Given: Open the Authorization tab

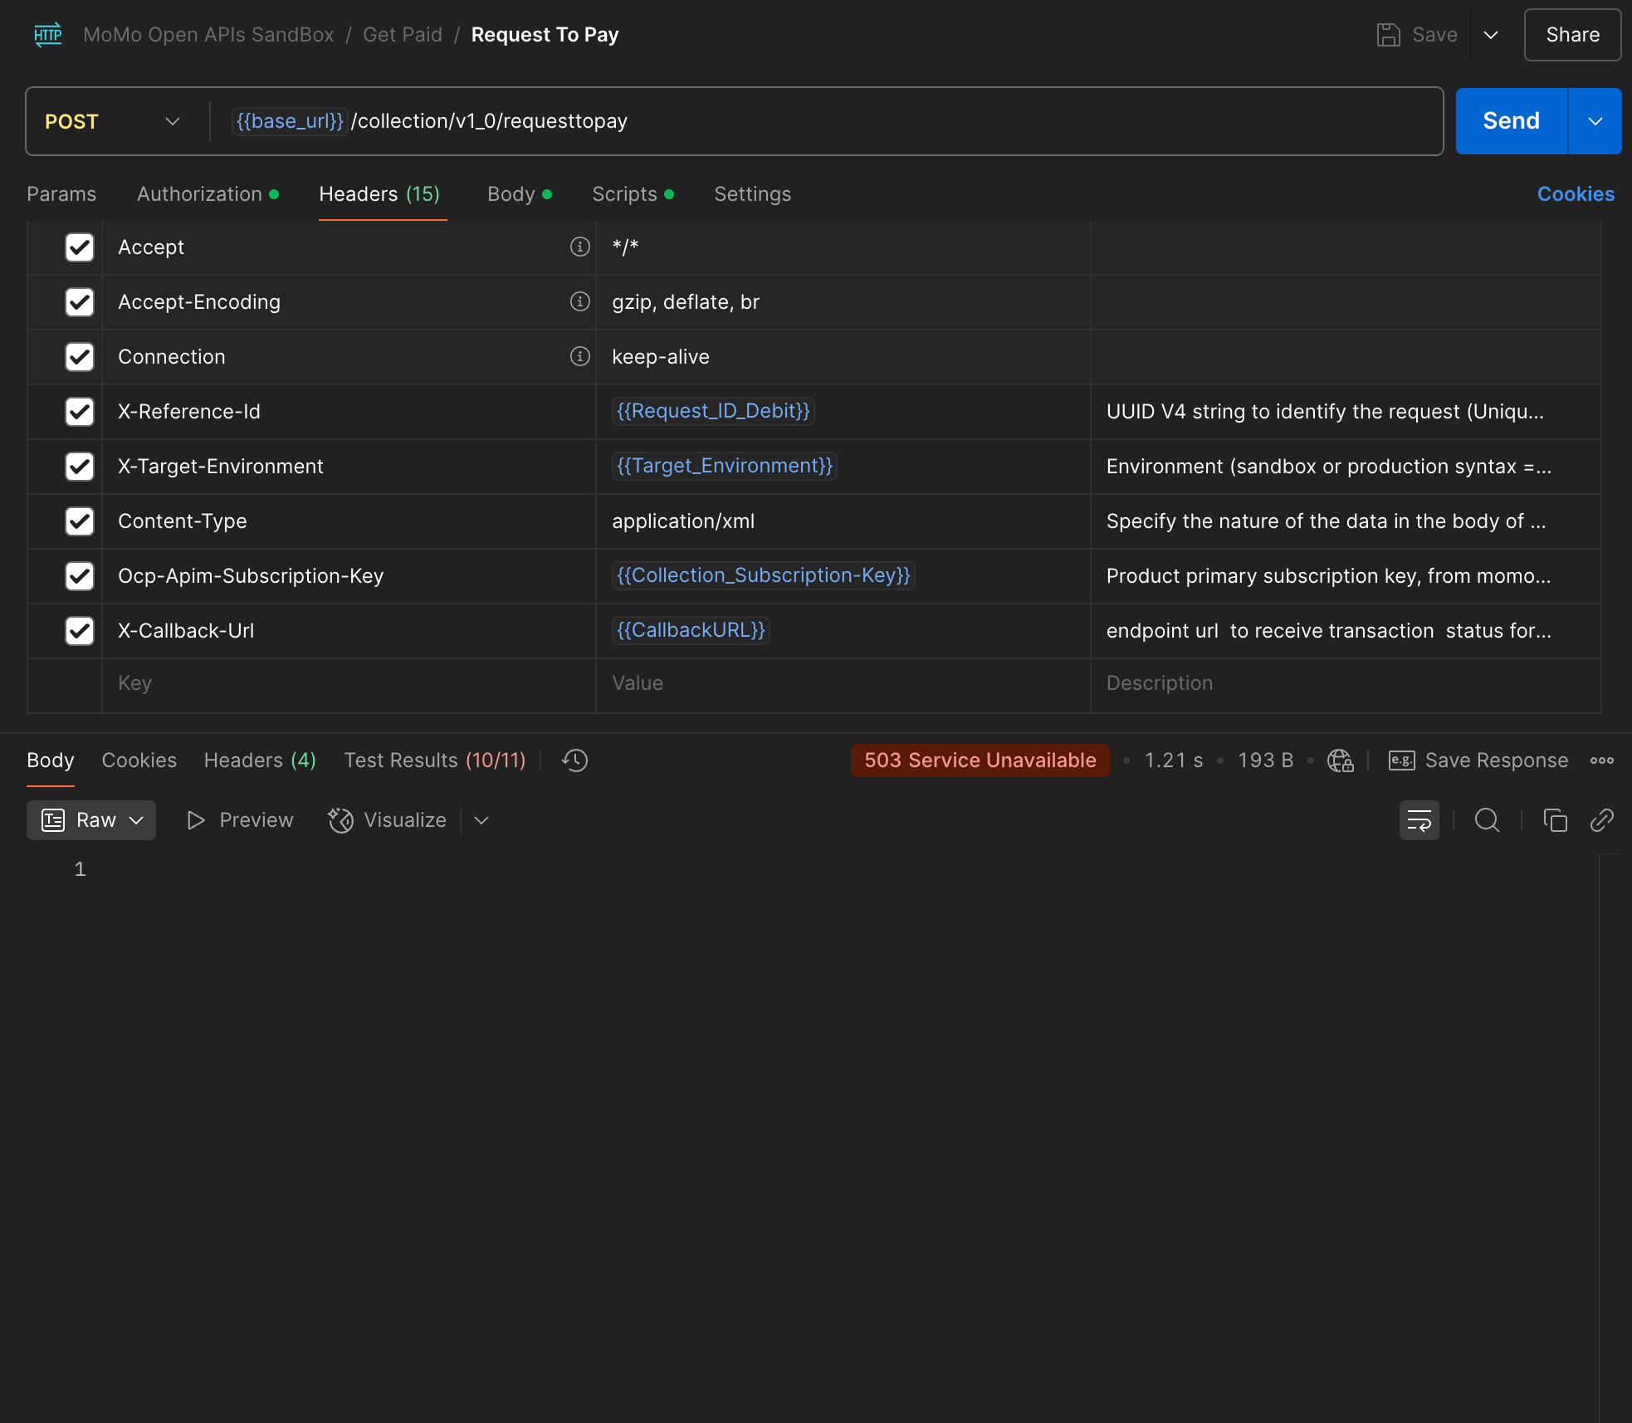Looking at the screenshot, I should click(208, 194).
